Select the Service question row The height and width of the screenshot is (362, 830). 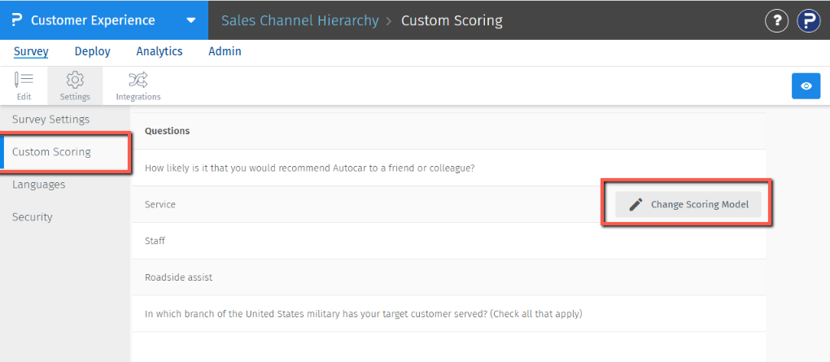[449, 204]
